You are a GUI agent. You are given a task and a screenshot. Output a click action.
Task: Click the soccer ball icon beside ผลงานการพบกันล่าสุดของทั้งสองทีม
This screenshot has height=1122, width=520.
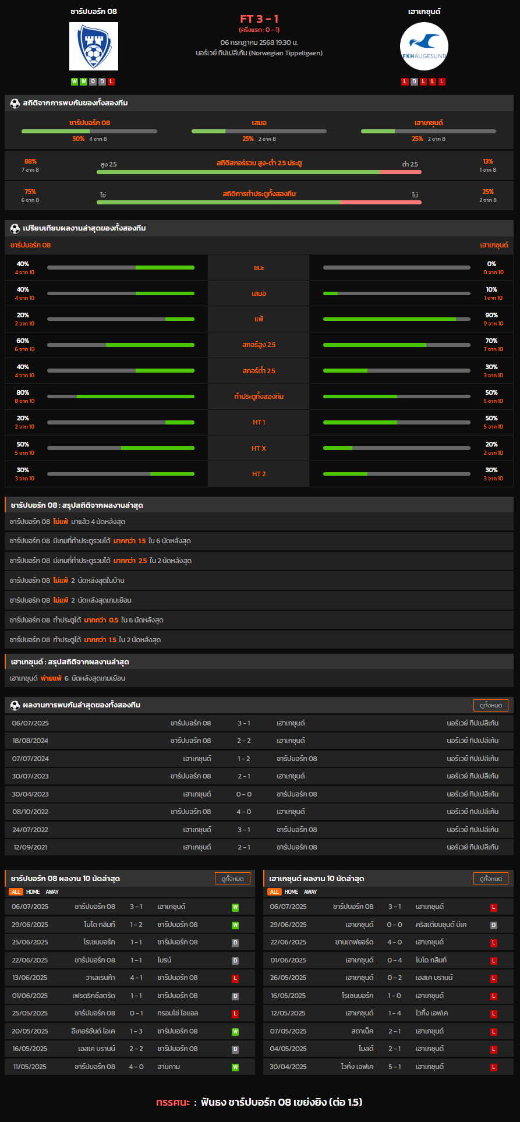(x=15, y=705)
